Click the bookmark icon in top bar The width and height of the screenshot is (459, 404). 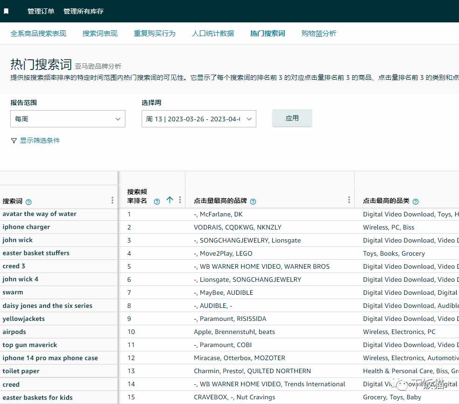[x=6, y=11]
